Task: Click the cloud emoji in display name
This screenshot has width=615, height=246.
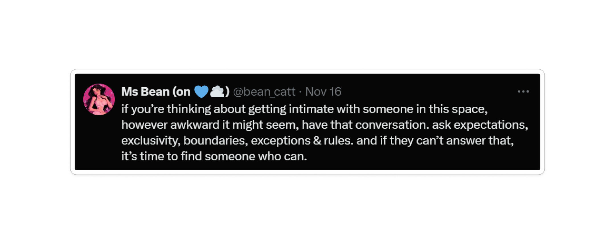Action: pyautogui.click(x=217, y=92)
